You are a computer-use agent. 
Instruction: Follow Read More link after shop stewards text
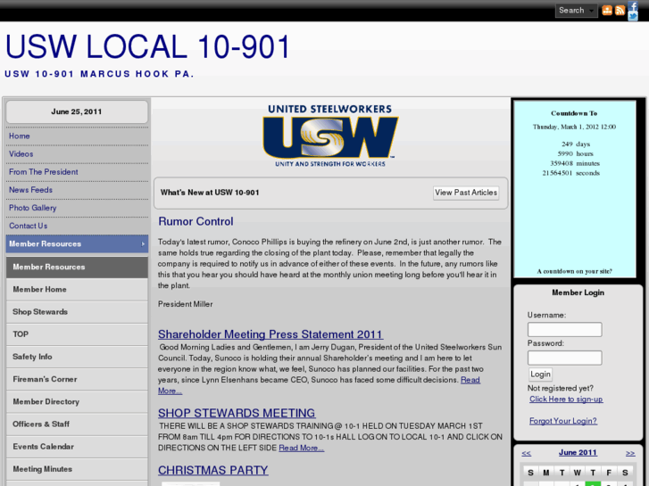click(x=302, y=448)
